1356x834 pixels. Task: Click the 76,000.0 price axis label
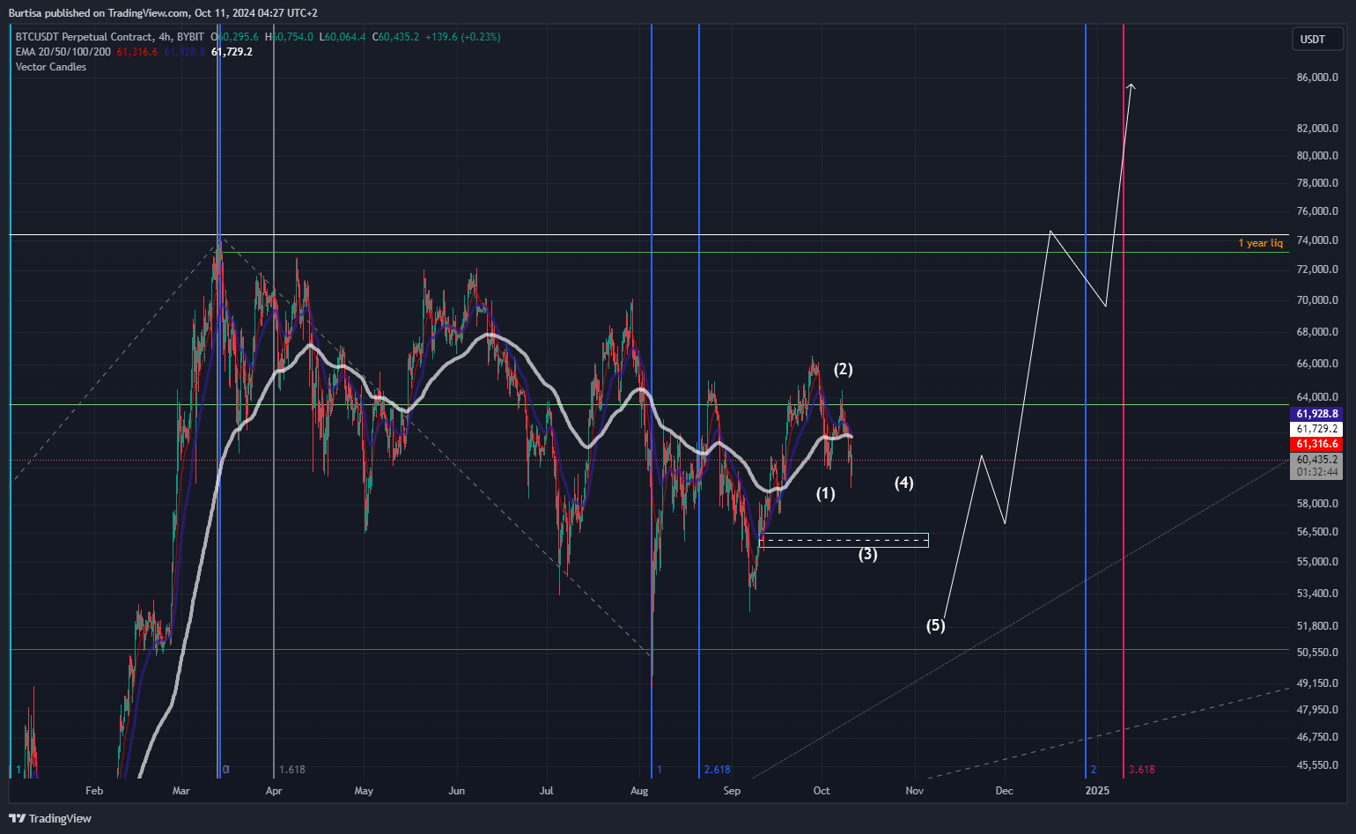pos(1317,211)
